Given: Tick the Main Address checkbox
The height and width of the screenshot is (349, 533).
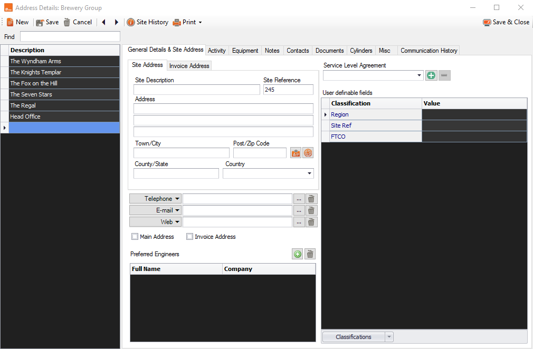Looking at the screenshot, I should [x=135, y=237].
